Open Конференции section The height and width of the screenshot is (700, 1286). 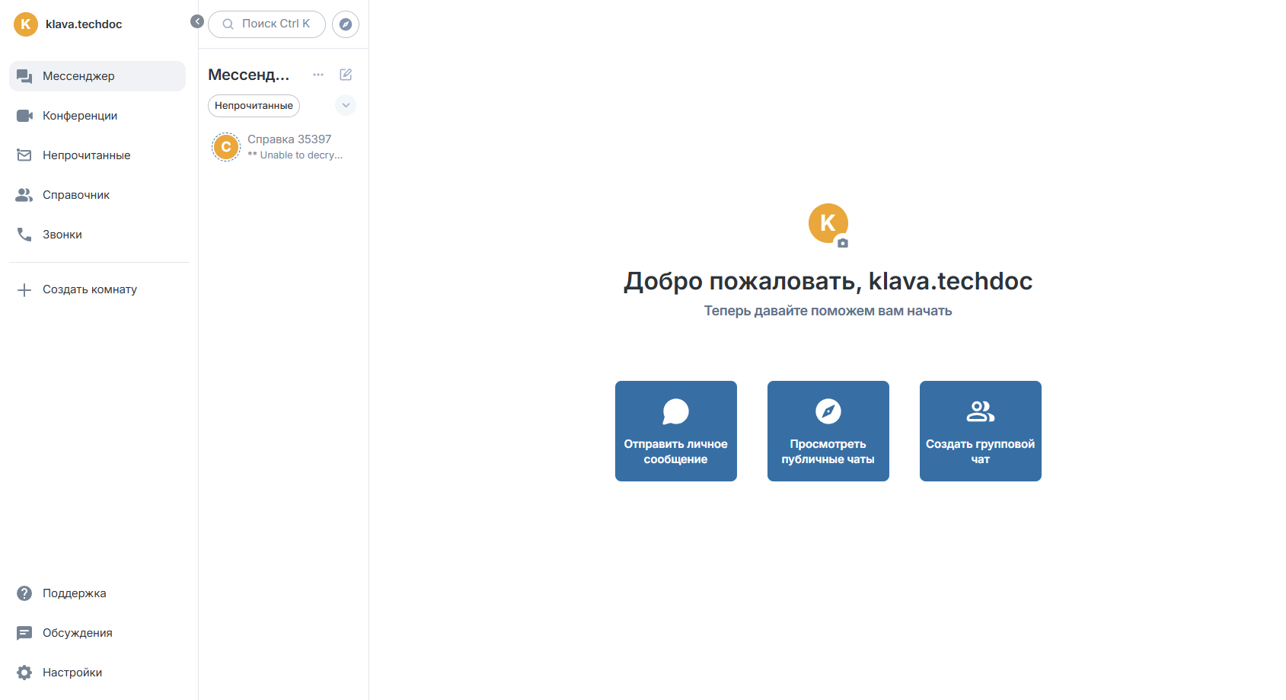click(x=97, y=116)
